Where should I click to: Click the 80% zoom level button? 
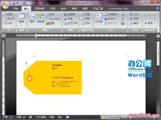(124, 117)
